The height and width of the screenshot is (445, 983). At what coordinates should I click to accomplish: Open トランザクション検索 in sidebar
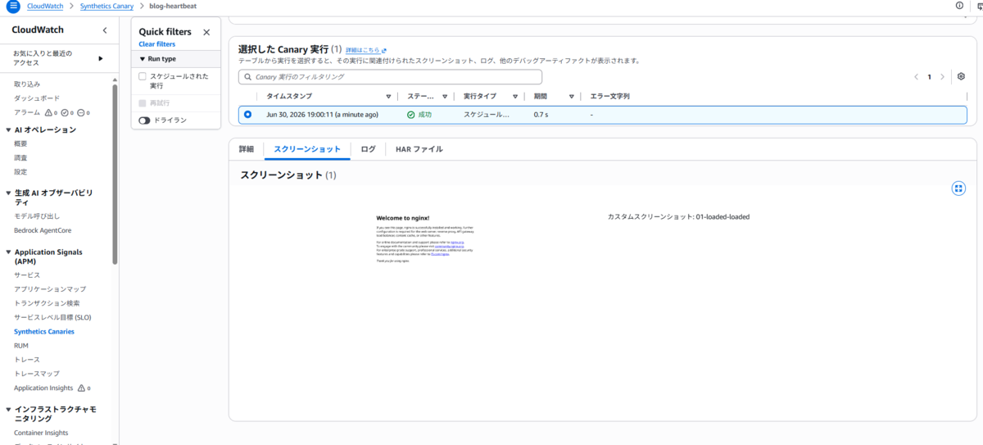pyautogui.click(x=47, y=303)
